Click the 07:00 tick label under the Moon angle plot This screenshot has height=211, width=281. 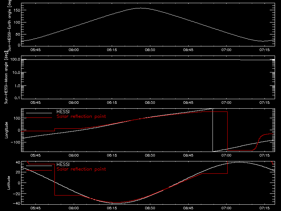(226, 103)
